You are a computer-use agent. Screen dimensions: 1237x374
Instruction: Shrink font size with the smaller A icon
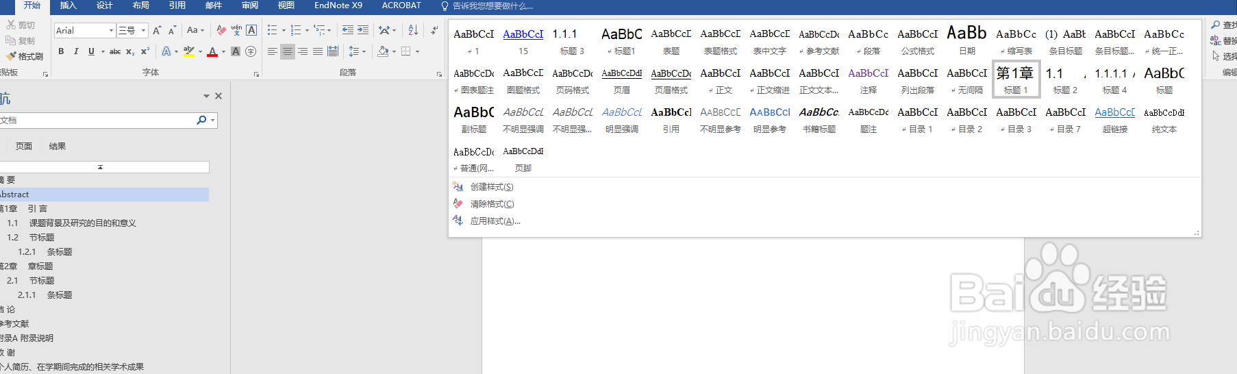point(172,30)
